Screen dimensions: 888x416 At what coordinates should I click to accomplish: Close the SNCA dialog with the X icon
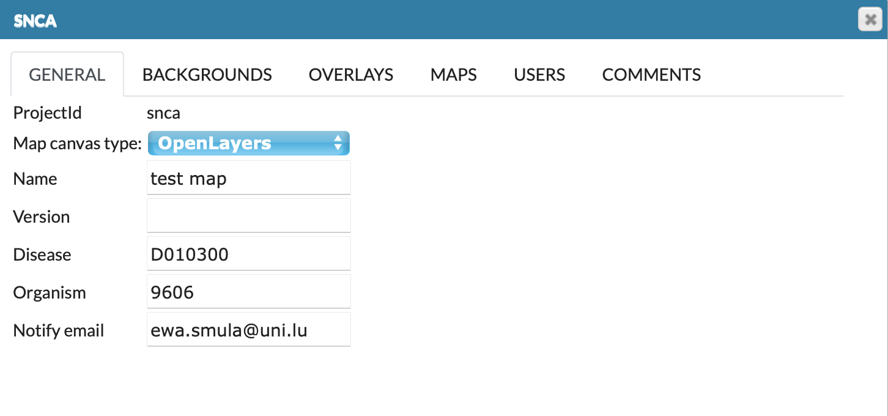870,20
